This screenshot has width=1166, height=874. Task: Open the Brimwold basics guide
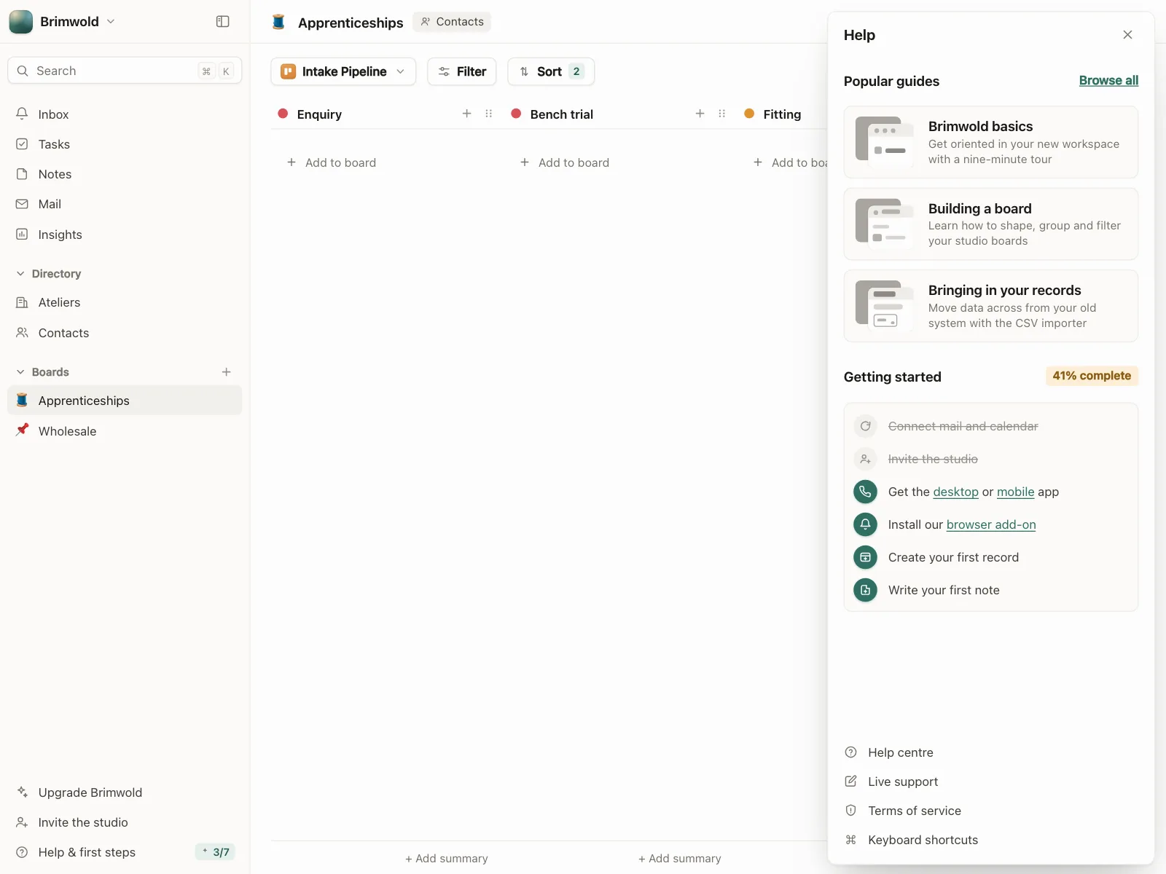coord(991,142)
